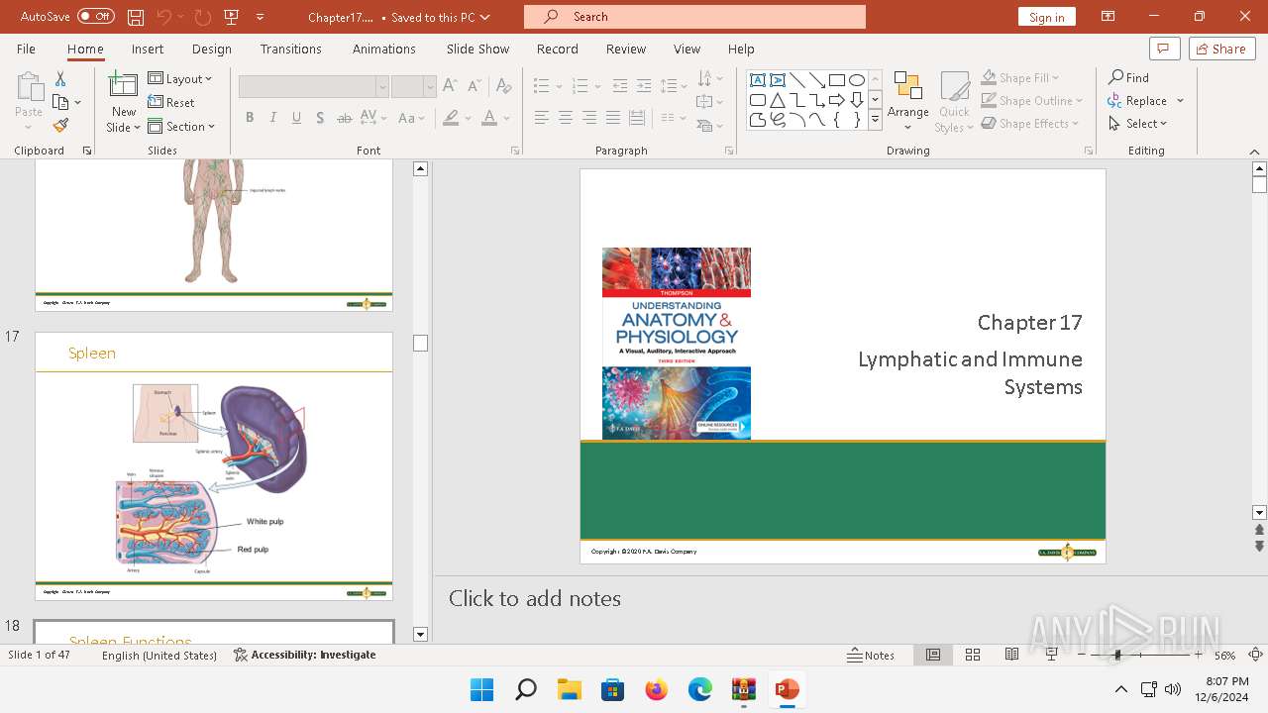The width and height of the screenshot is (1268, 713).
Task: Click the Notes button in status bar
Action: click(872, 655)
